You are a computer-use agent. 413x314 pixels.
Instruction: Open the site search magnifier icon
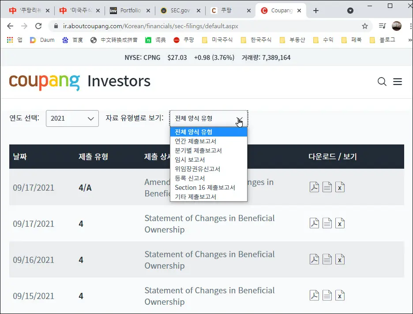pyautogui.click(x=382, y=81)
